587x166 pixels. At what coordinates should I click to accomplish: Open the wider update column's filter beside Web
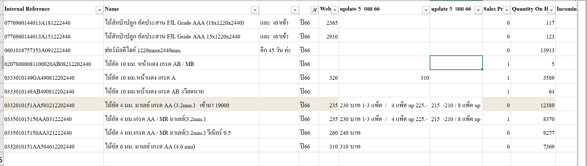[426, 10]
